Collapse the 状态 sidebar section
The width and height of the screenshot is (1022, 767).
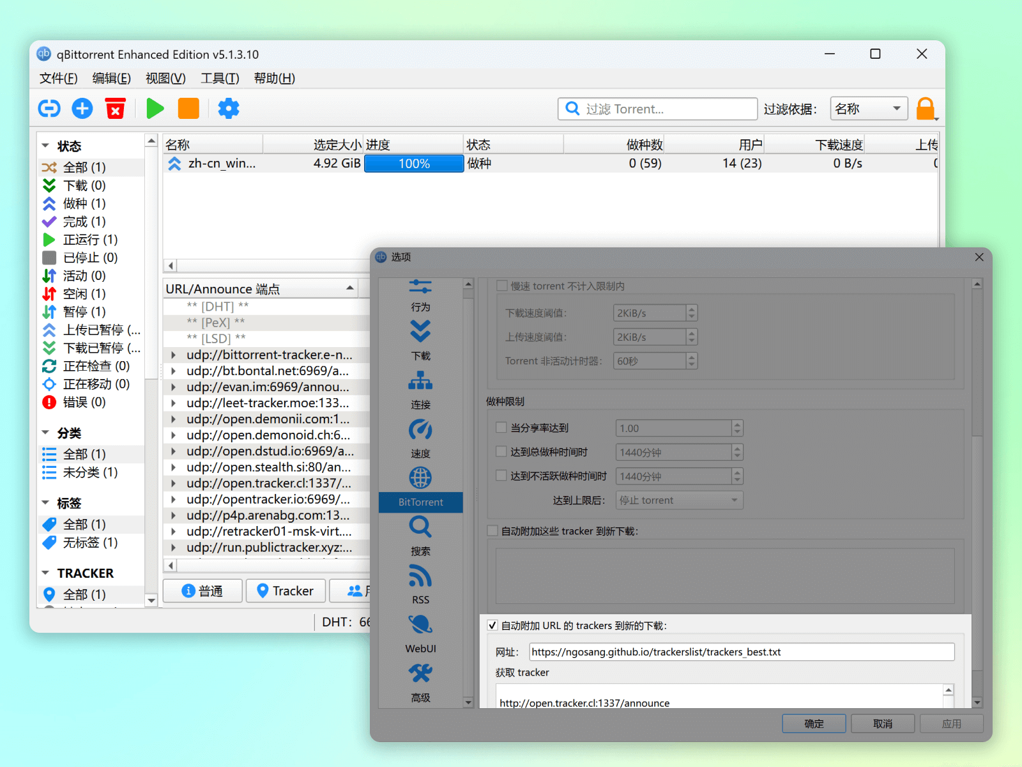(x=45, y=146)
